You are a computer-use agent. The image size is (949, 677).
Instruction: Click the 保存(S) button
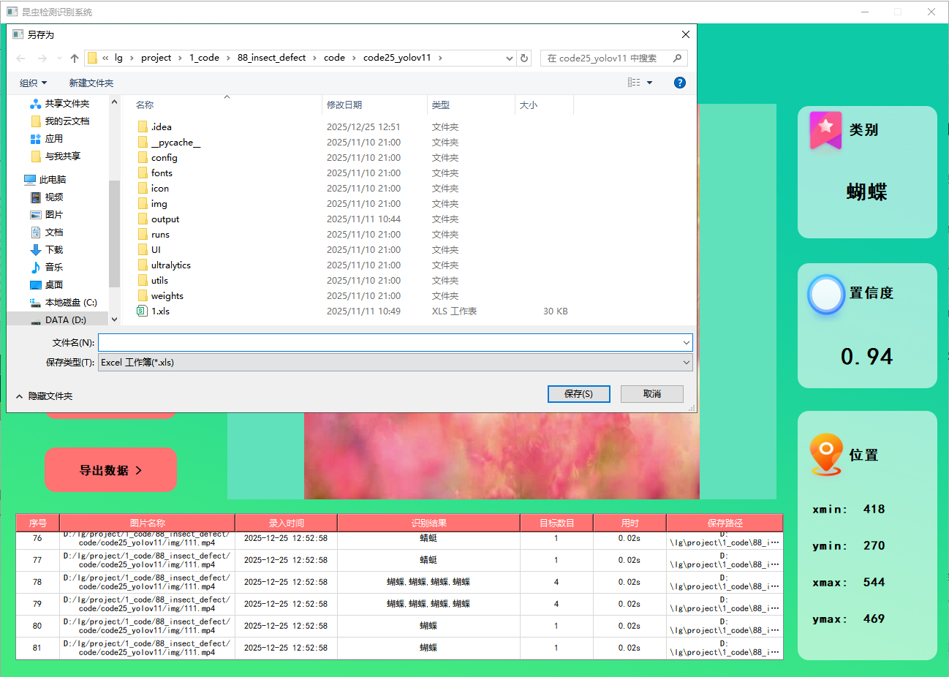click(579, 394)
